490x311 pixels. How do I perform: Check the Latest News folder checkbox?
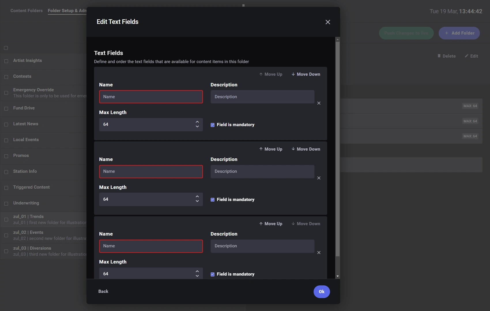[6, 124]
